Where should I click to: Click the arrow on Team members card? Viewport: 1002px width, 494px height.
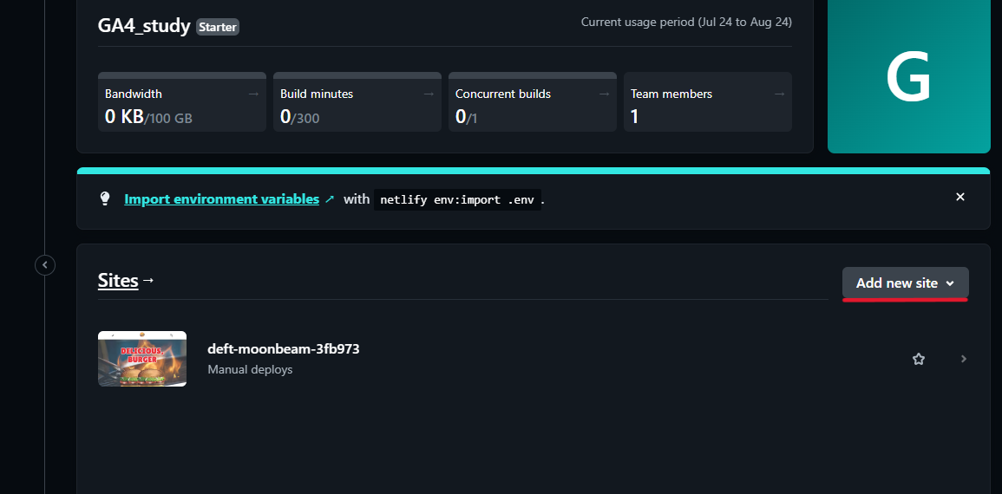[x=780, y=94]
